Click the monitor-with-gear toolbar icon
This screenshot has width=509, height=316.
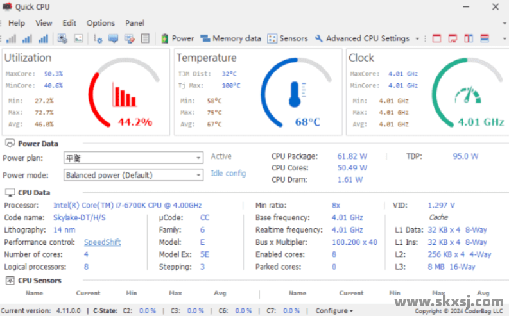(x=63, y=38)
